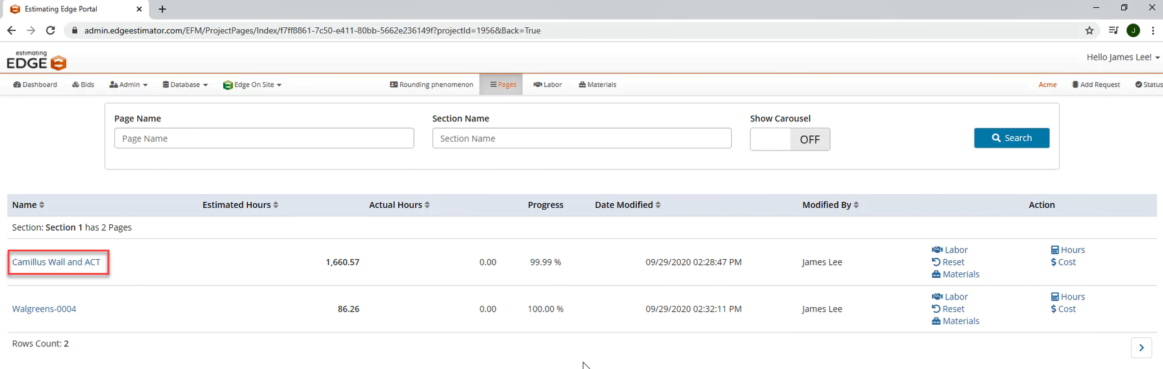This screenshot has width=1163, height=369.
Task: View Cost for Walgreens-0004 page
Action: (1063, 309)
